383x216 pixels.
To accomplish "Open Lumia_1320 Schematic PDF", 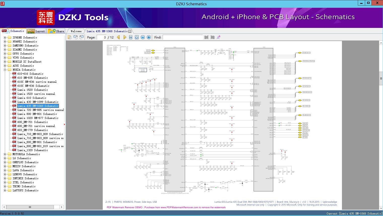I will tap(32, 150).
